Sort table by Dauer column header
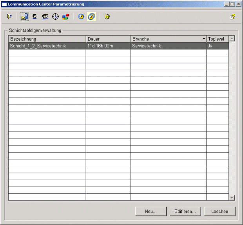 click(x=108, y=39)
